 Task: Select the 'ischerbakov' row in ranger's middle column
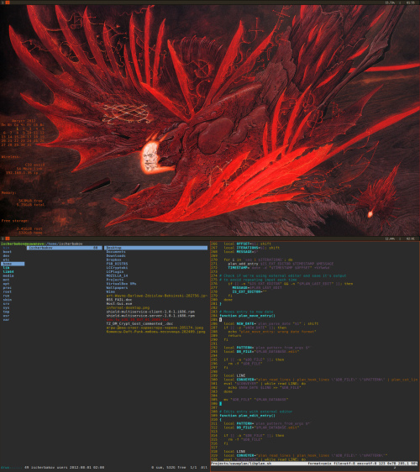(65, 248)
